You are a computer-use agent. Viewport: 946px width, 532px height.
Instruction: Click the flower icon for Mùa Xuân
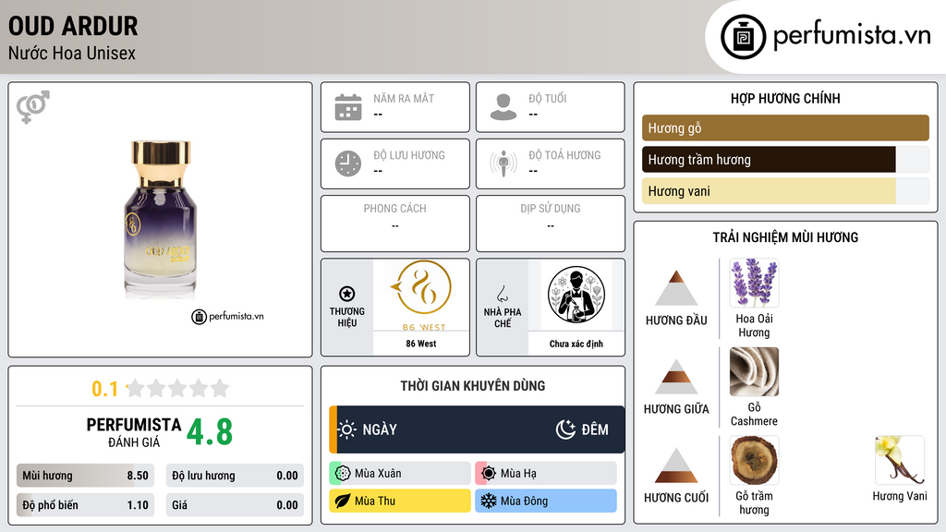pyautogui.click(x=343, y=474)
